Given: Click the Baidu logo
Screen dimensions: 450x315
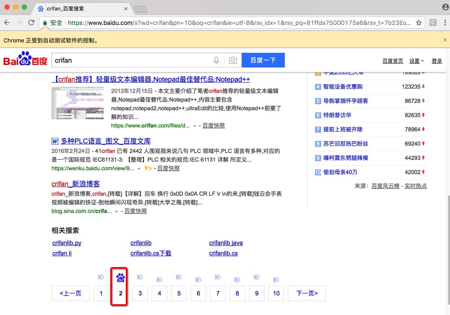Looking at the screenshot, I should 25,59.
